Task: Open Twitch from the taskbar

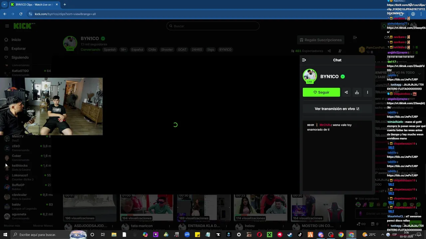Action: tap(156, 235)
